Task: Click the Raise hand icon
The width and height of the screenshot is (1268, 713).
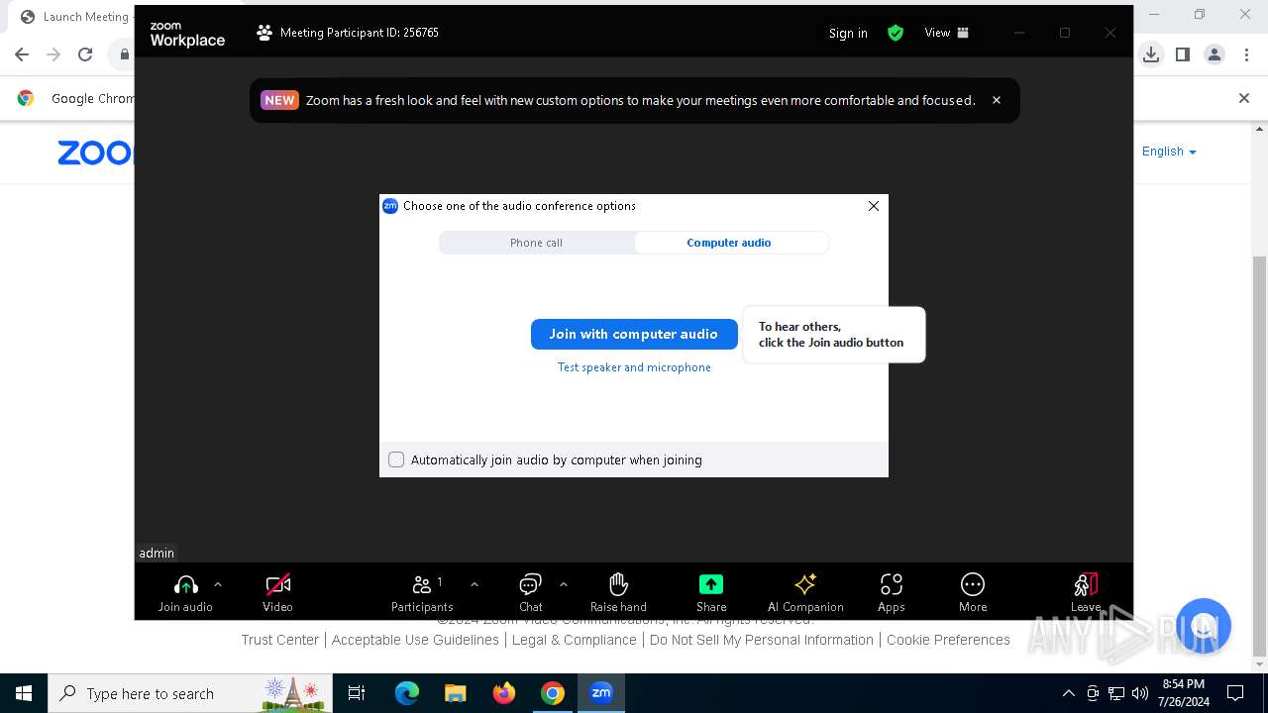Action: (x=618, y=584)
